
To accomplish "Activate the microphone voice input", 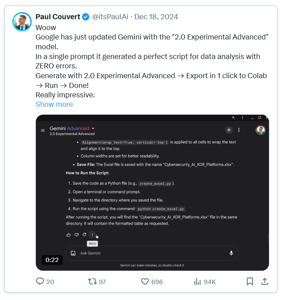I will click(231, 253).
